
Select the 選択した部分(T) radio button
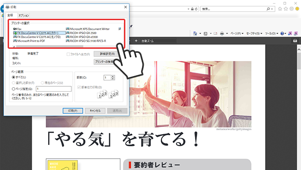(x=13, y=83)
